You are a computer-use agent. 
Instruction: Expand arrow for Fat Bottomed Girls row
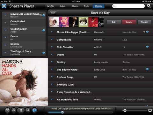coord(52,99)
